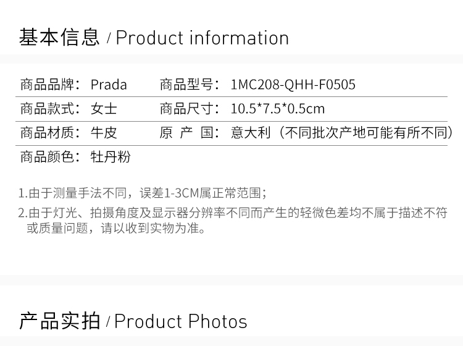Click the 商品型号 label
Image resolution: width=463 pixels, height=346 pixels.
point(190,85)
